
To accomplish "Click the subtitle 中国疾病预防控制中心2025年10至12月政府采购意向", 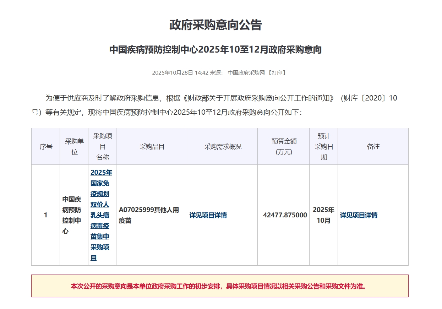I will click(215, 49).
